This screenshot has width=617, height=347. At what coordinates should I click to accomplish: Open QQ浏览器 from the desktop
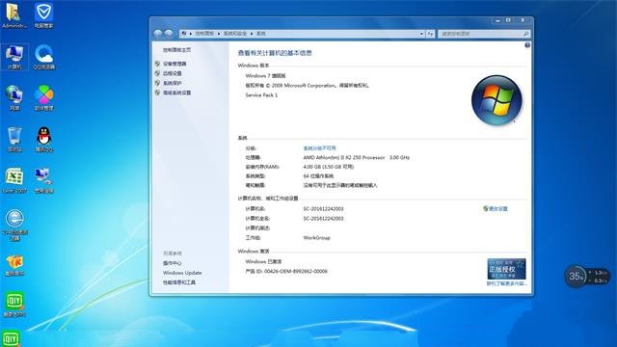coord(43,58)
